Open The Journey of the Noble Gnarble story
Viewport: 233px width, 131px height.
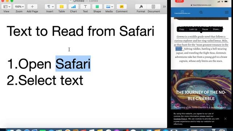(x=201, y=95)
